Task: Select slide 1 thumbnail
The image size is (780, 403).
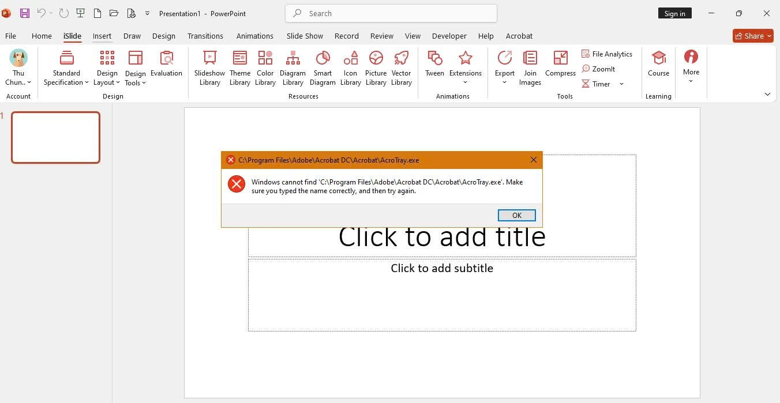Action: 55,137
